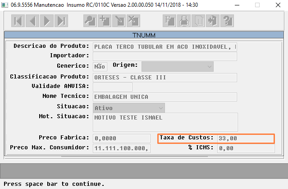
Task: Add new record plus icon
Action: pos(105,21)
